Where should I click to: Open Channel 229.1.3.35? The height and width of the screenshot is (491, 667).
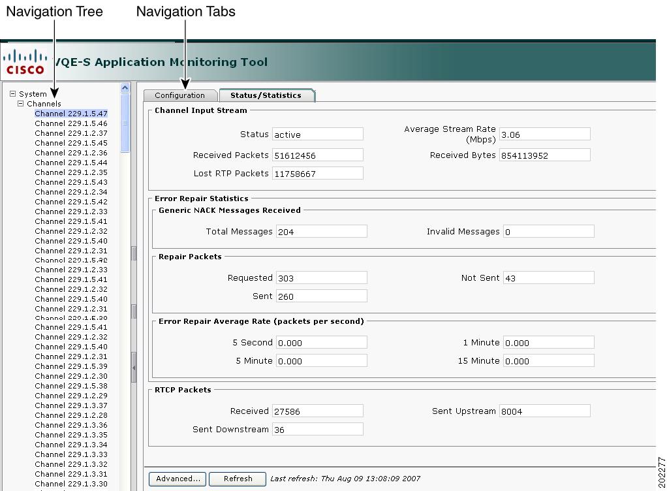pyautogui.click(x=71, y=435)
